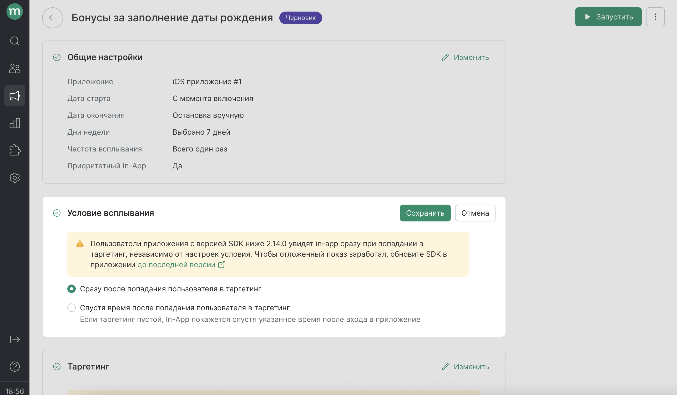Click the value iOS приложение #1
The image size is (677, 395).
coord(207,82)
